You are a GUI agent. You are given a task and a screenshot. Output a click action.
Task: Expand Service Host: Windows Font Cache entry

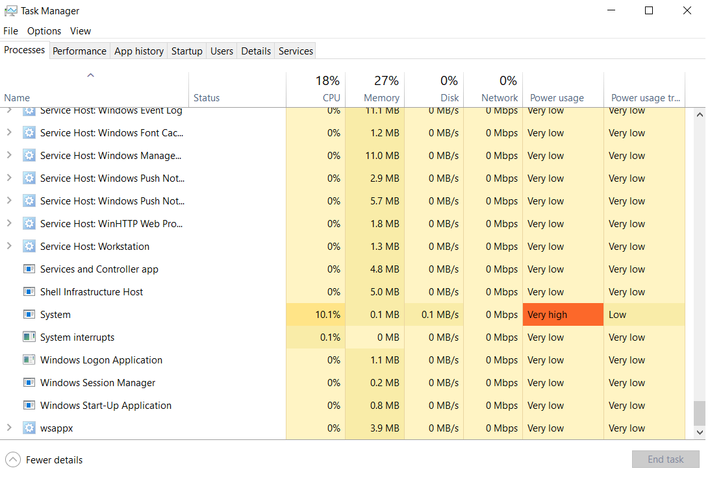[9, 132]
